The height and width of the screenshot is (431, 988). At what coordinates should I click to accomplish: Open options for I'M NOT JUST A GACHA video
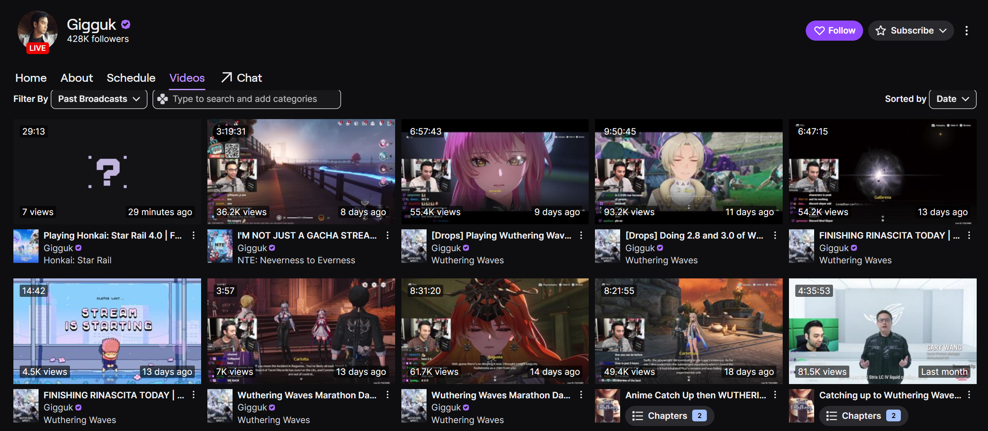tap(388, 236)
